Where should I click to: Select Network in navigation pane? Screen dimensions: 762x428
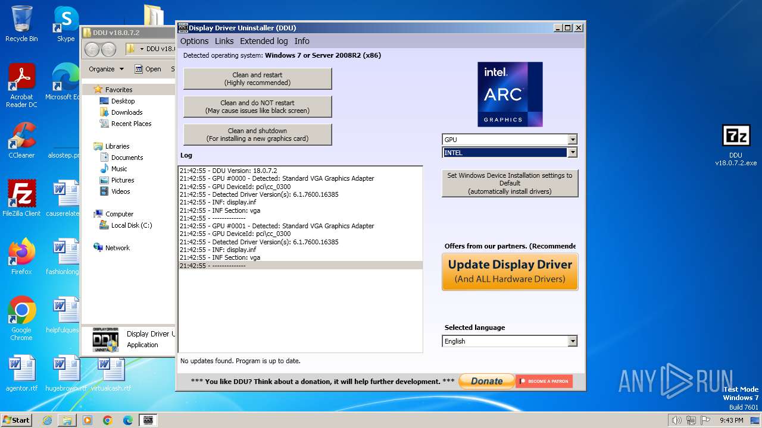[x=117, y=248]
